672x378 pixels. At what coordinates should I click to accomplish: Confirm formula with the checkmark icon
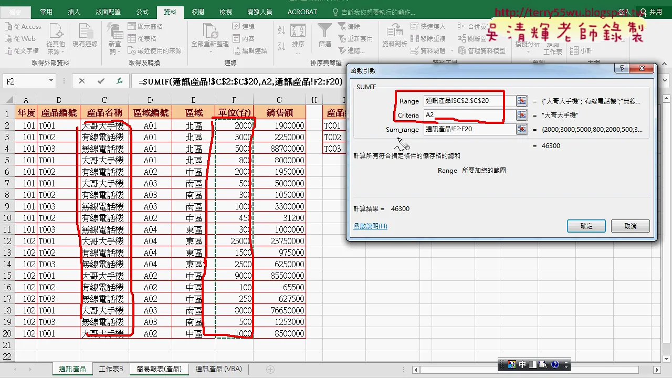(x=100, y=81)
